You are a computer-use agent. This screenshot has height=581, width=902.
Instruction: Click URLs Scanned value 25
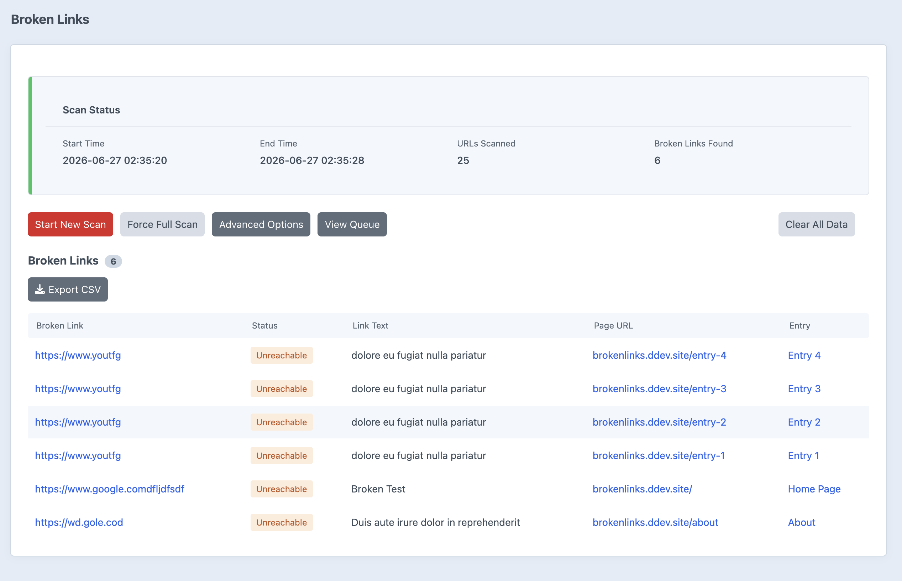pyautogui.click(x=463, y=160)
